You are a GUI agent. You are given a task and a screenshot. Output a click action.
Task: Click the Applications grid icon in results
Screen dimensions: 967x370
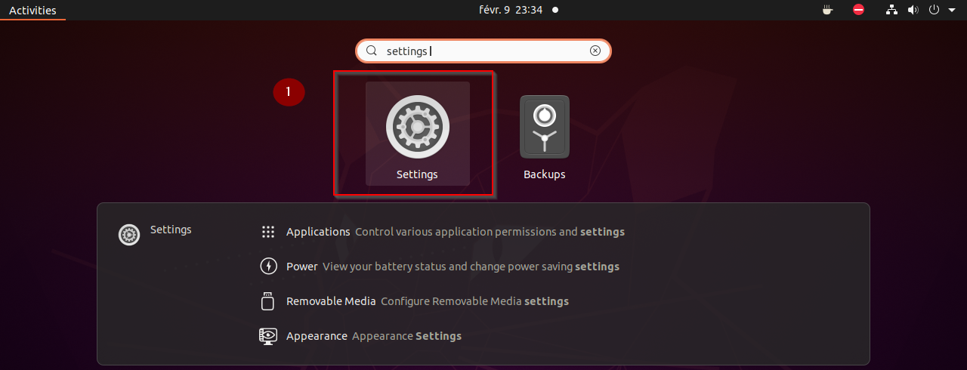(x=268, y=232)
